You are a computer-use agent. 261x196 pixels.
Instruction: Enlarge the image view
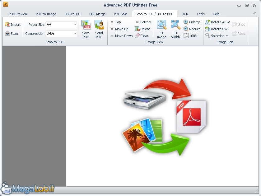click(192, 22)
